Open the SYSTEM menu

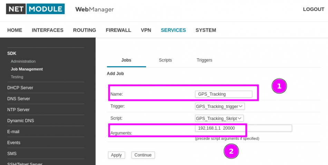click(x=206, y=30)
